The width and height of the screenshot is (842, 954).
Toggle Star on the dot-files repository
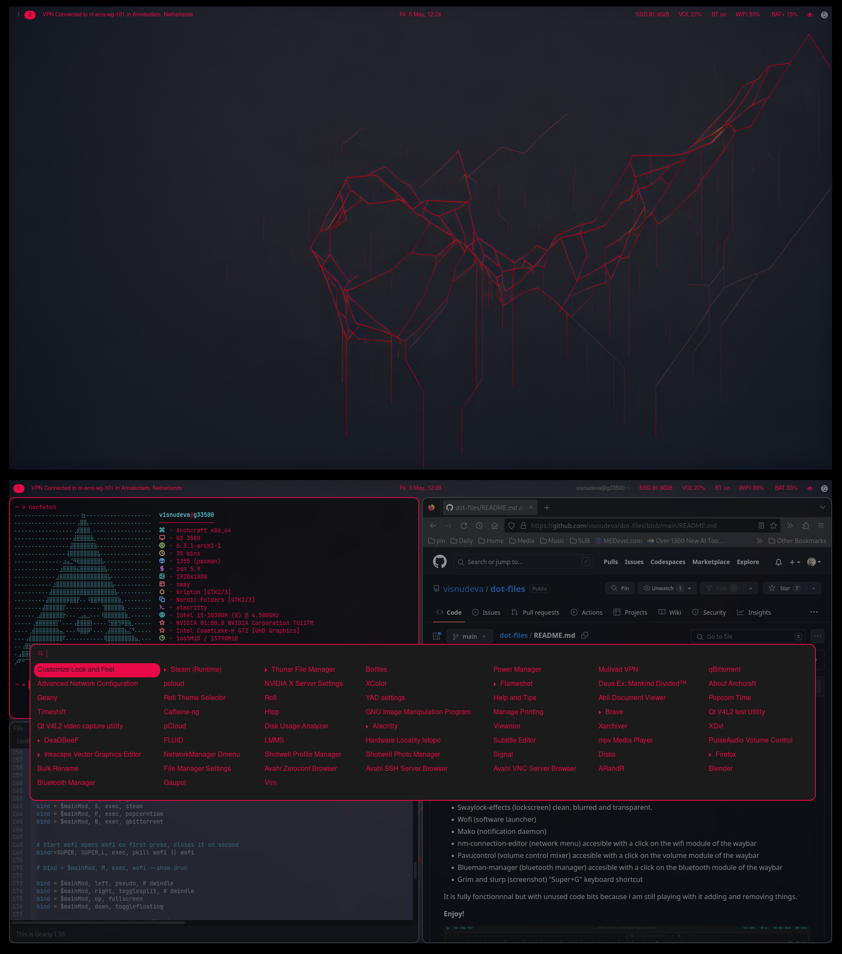click(786, 588)
